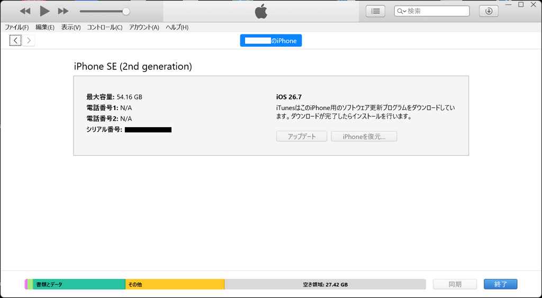Click the アップデート button
The image size is (542, 298).
pyautogui.click(x=302, y=136)
